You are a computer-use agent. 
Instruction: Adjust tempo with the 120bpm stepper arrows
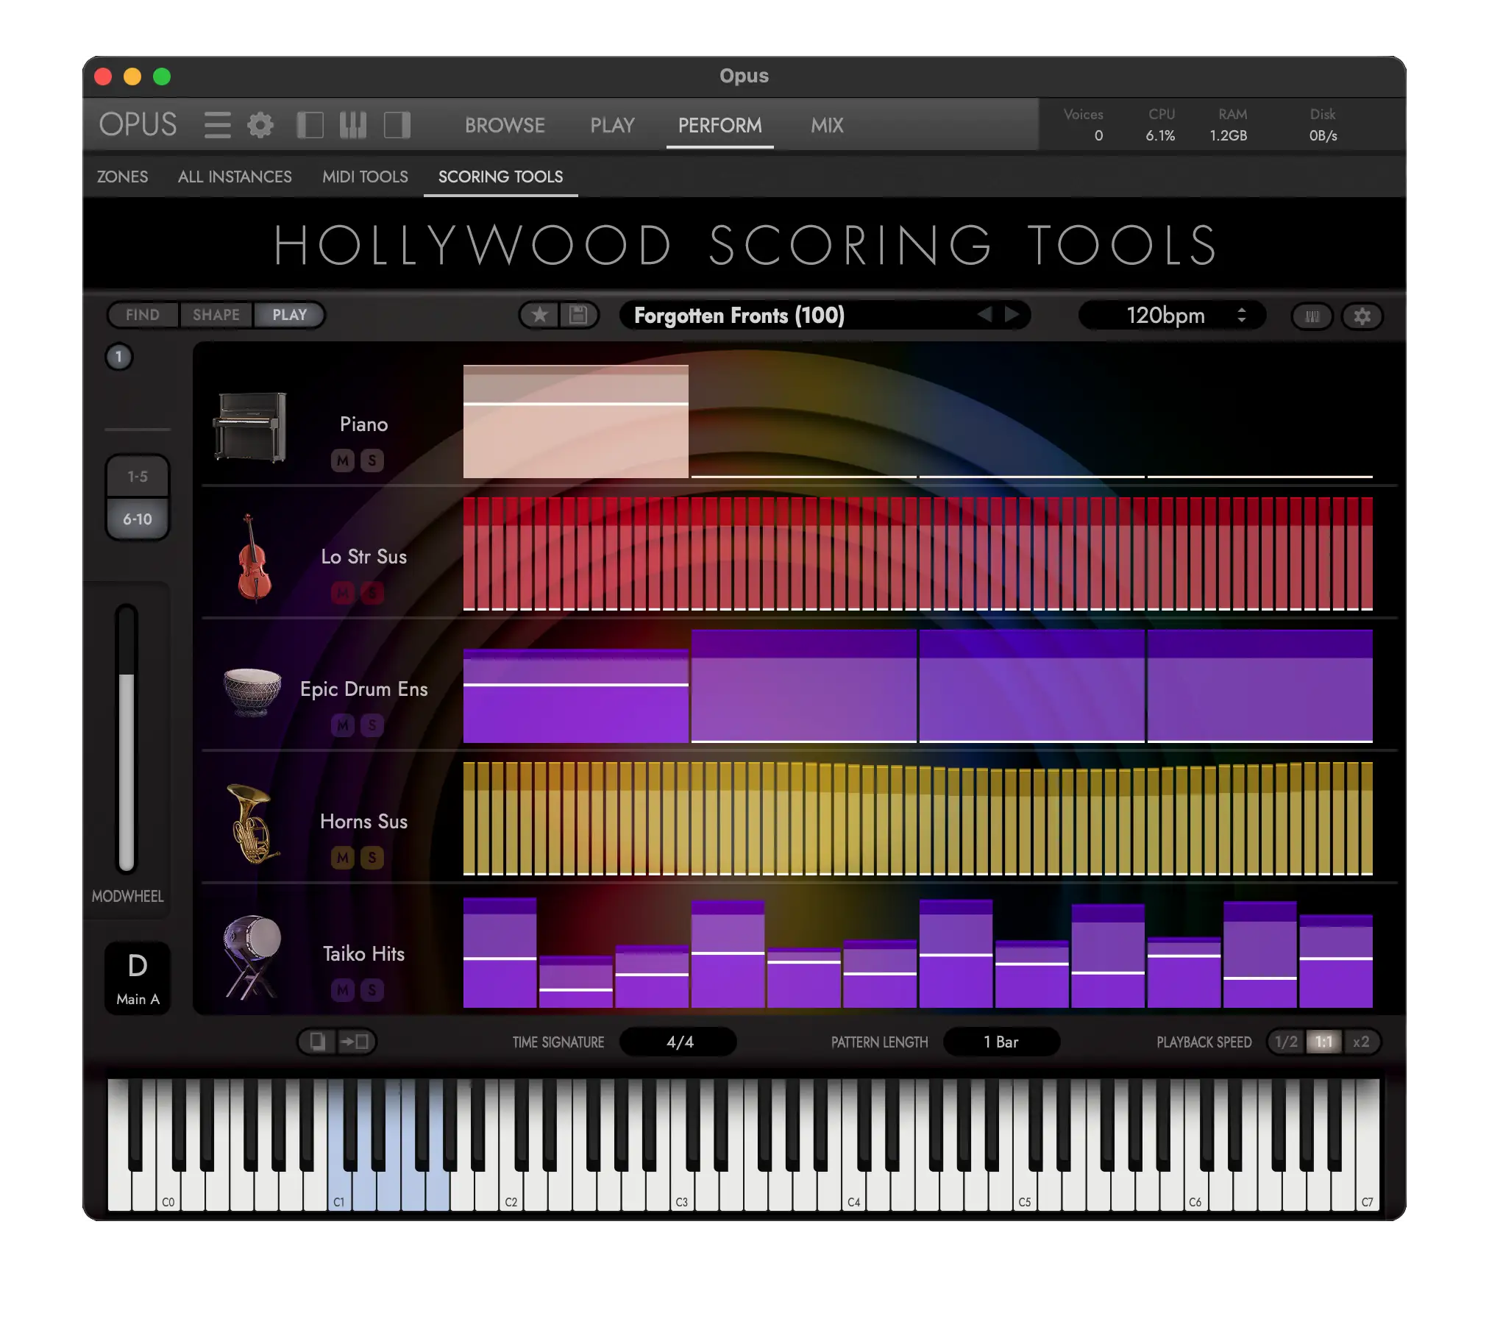click(x=1242, y=316)
